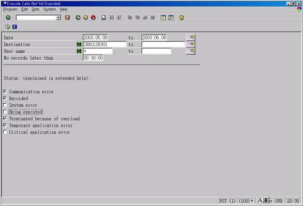Click the Print icon in toolbar
The height and width of the screenshot is (206, 303).
coord(104,18)
